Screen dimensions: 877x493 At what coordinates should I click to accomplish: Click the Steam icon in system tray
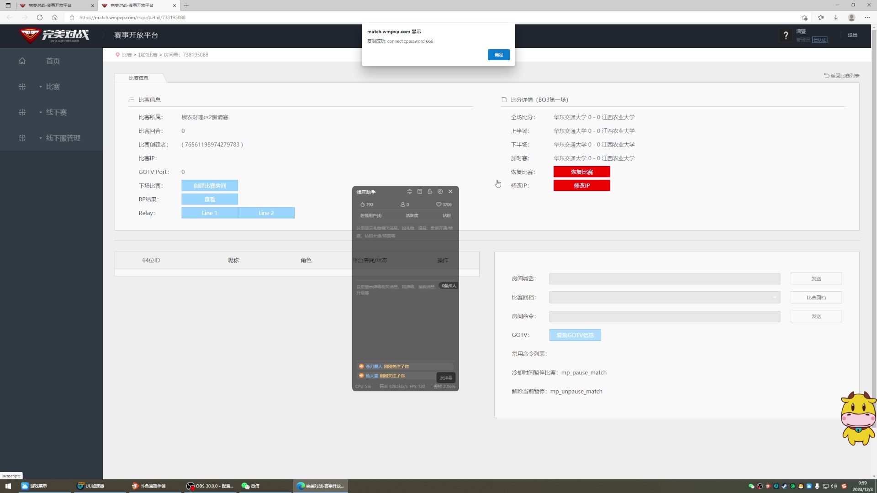pyautogui.click(x=784, y=486)
